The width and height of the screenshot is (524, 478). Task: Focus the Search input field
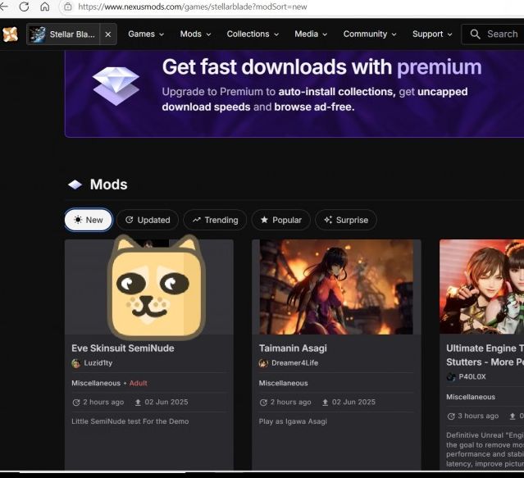(x=493, y=34)
